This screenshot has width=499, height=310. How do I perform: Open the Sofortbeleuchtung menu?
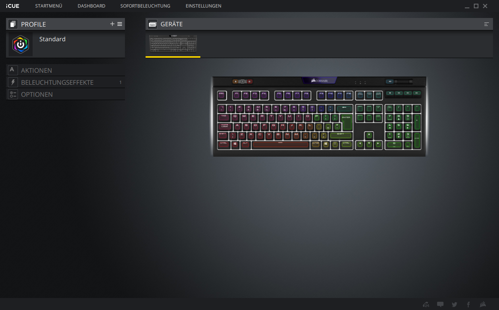click(145, 6)
